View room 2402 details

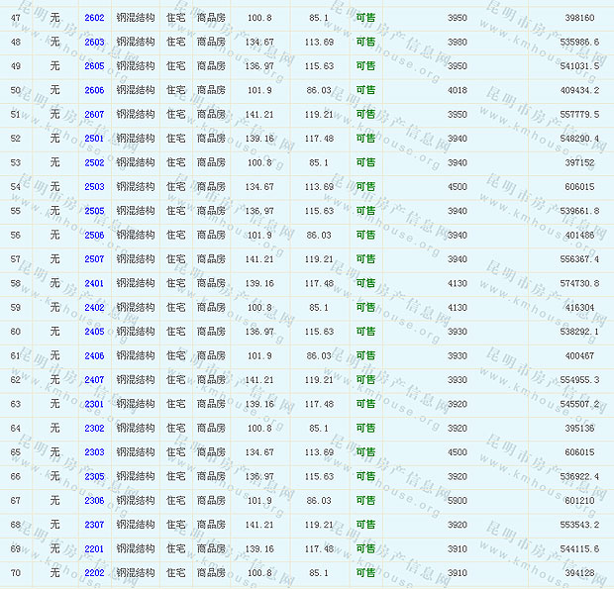tap(94, 308)
